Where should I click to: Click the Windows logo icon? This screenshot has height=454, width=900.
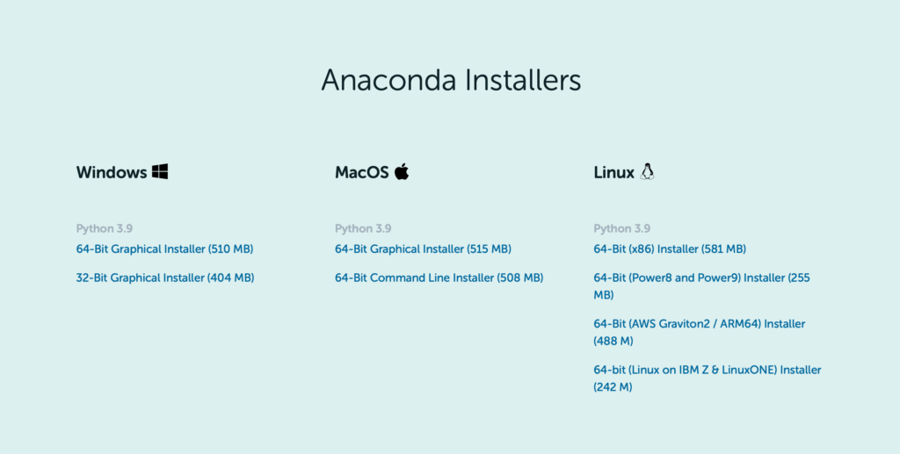tap(160, 171)
